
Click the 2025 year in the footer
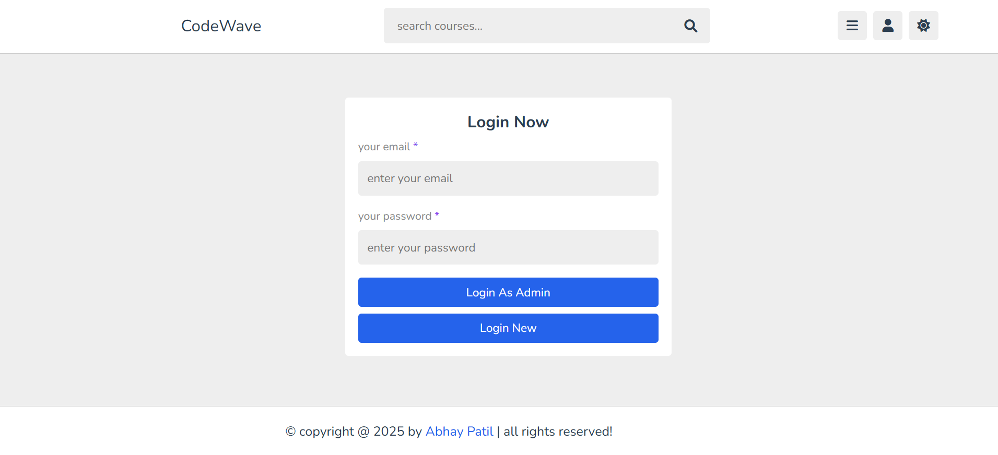click(389, 432)
